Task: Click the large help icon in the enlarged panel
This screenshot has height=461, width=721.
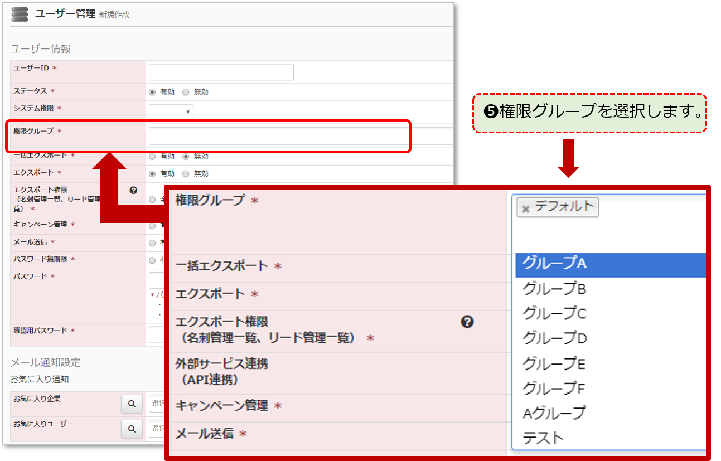Action: point(467,322)
